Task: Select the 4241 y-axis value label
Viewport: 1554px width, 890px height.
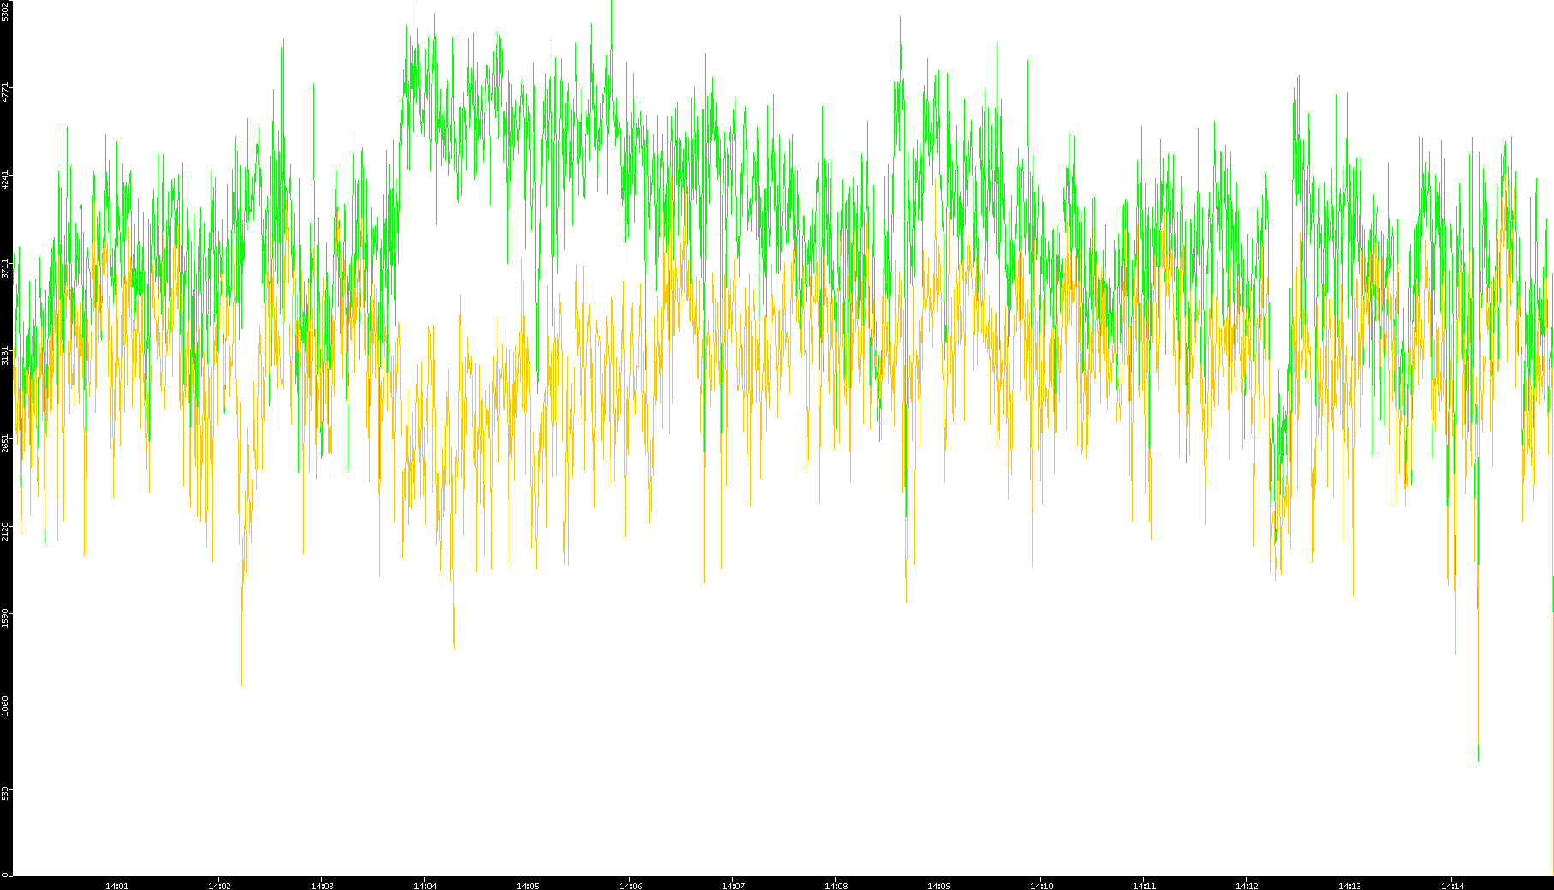Action: [x=5, y=180]
